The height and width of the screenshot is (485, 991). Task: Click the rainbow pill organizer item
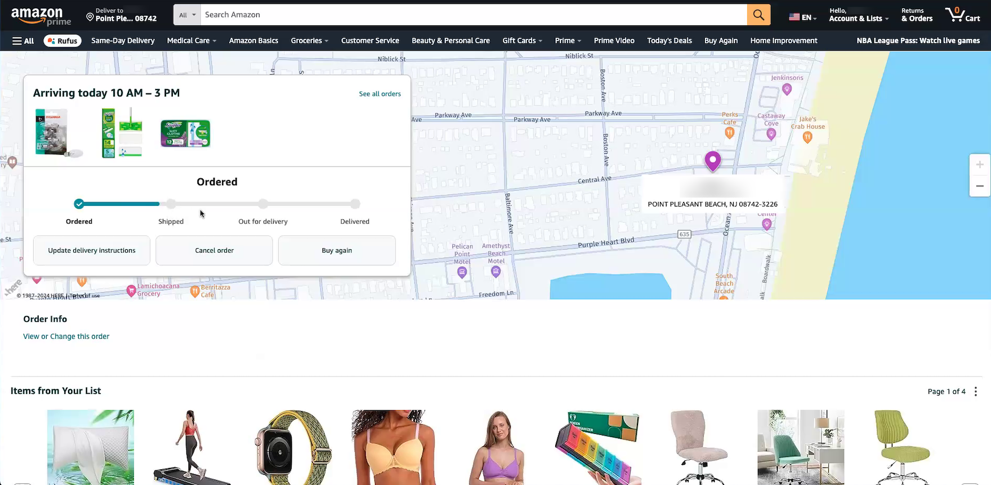[597, 447]
